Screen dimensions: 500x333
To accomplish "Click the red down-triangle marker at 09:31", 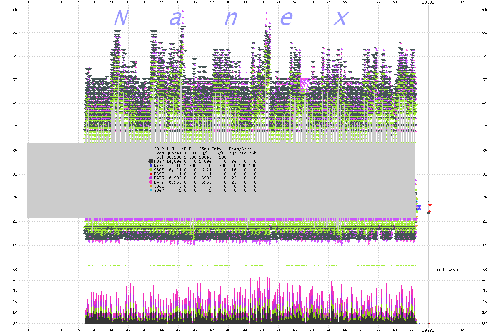I will [x=430, y=205].
